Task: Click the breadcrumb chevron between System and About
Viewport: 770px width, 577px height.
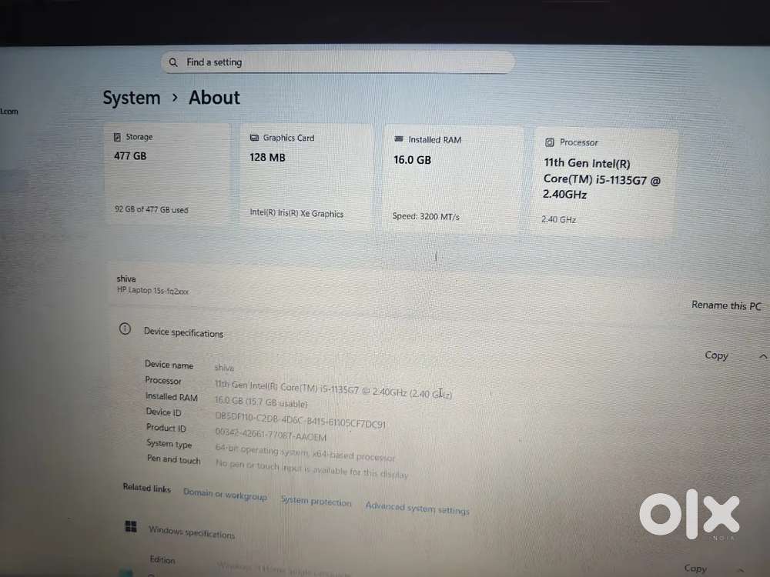Action: pos(175,98)
